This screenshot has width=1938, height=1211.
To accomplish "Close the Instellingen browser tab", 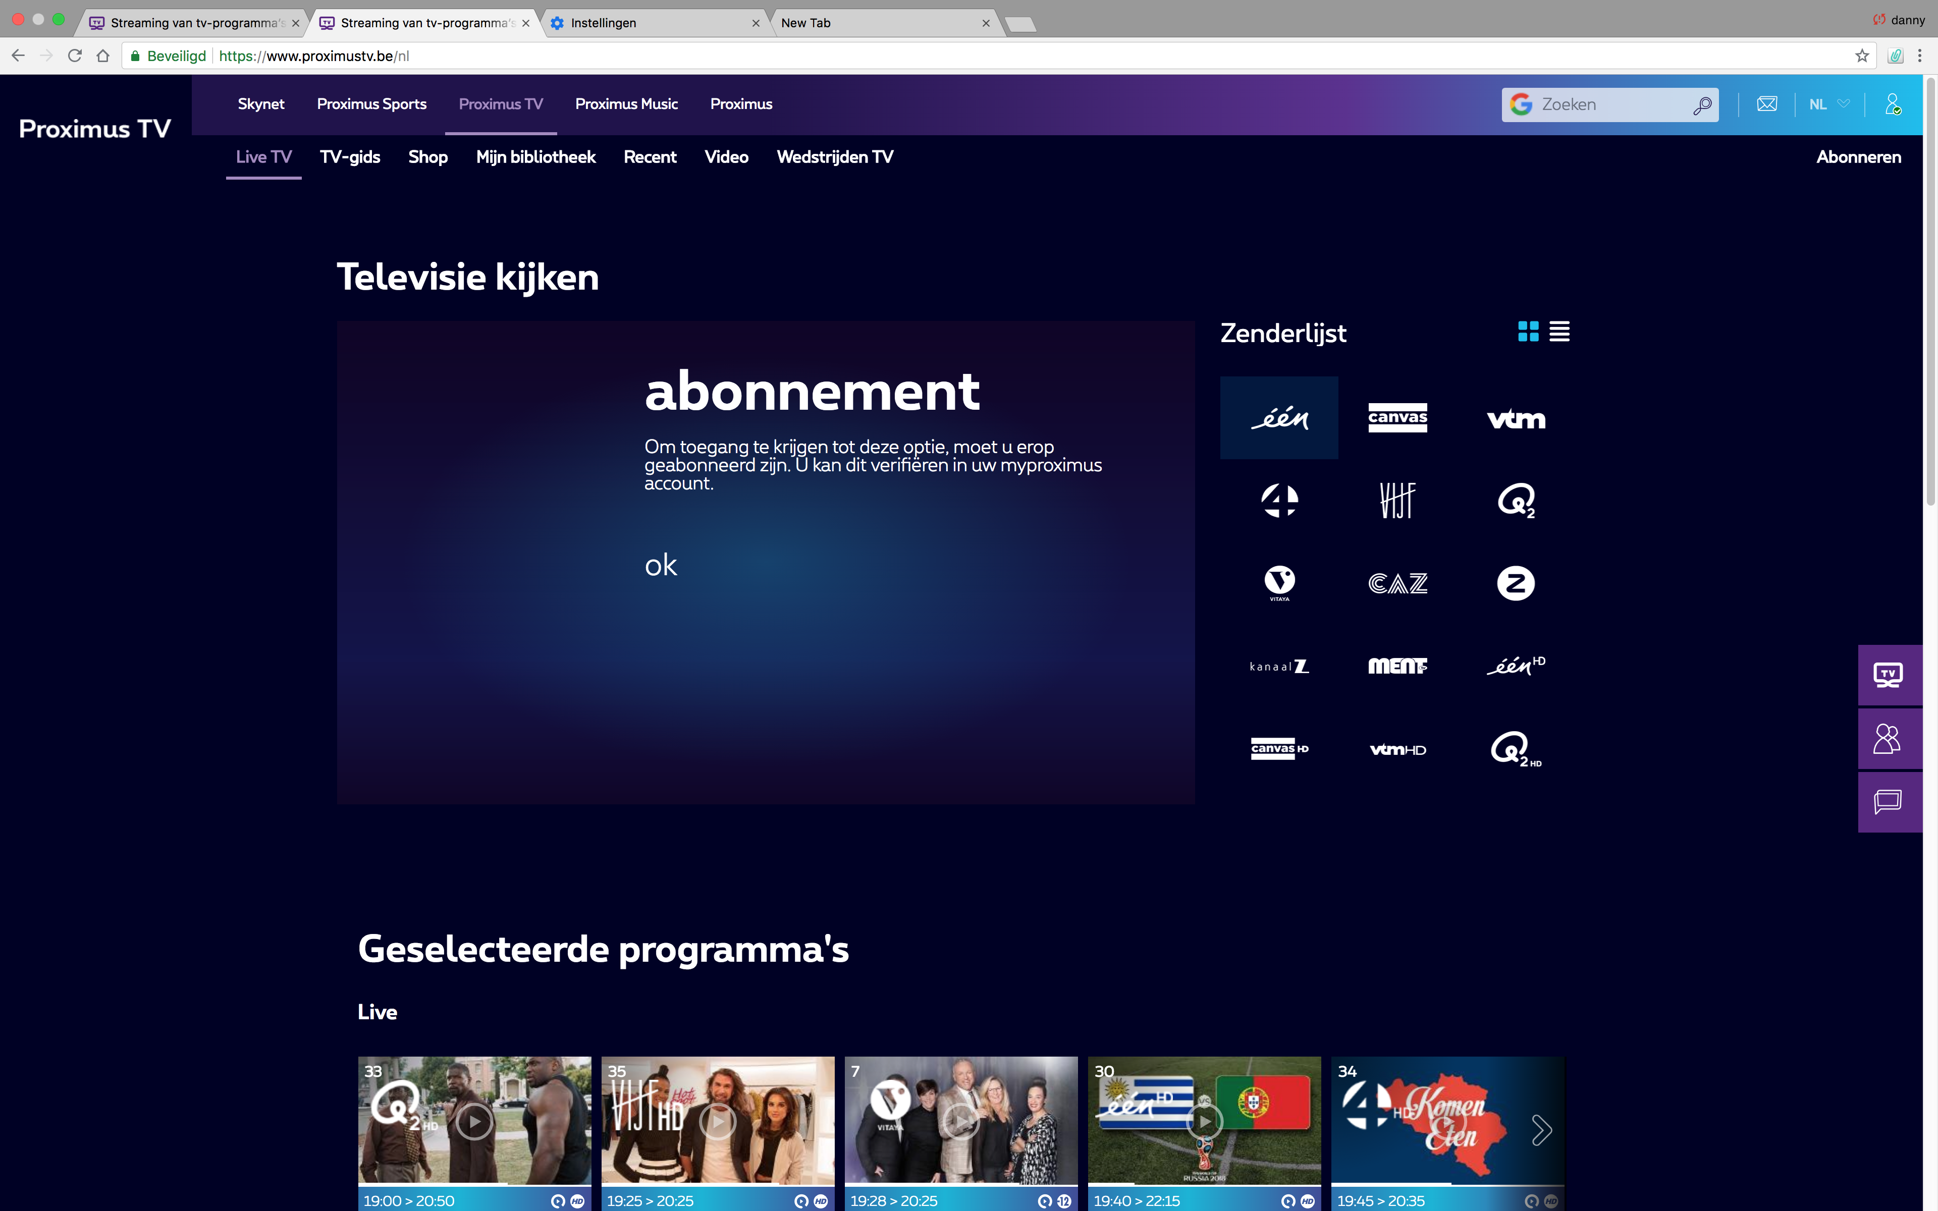I will [x=756, y=23].
